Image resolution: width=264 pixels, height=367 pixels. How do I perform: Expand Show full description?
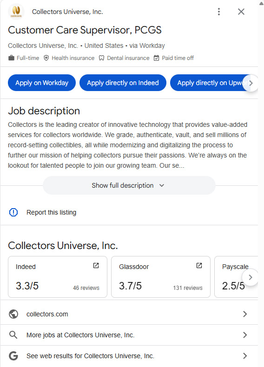tap(129, 185)
